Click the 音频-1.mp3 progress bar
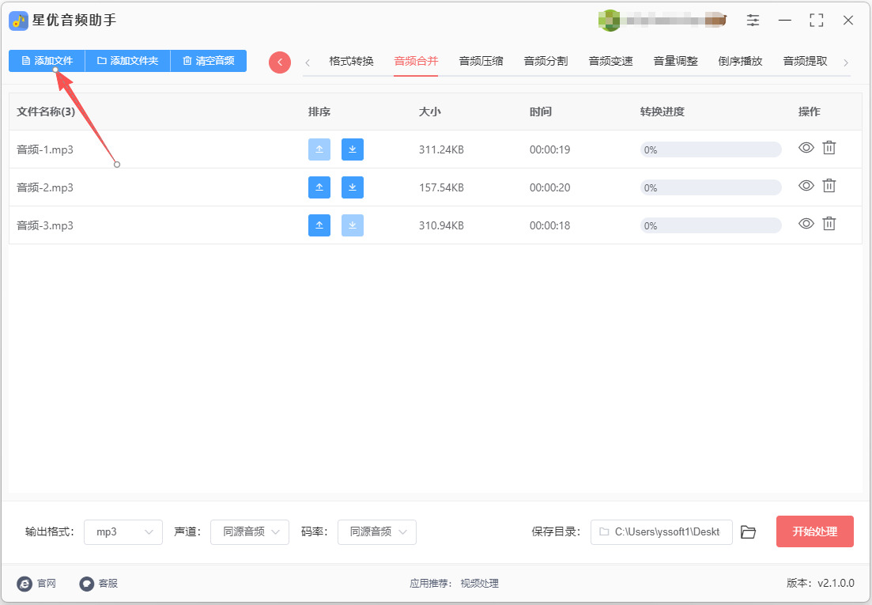 [x=711, y=149]
